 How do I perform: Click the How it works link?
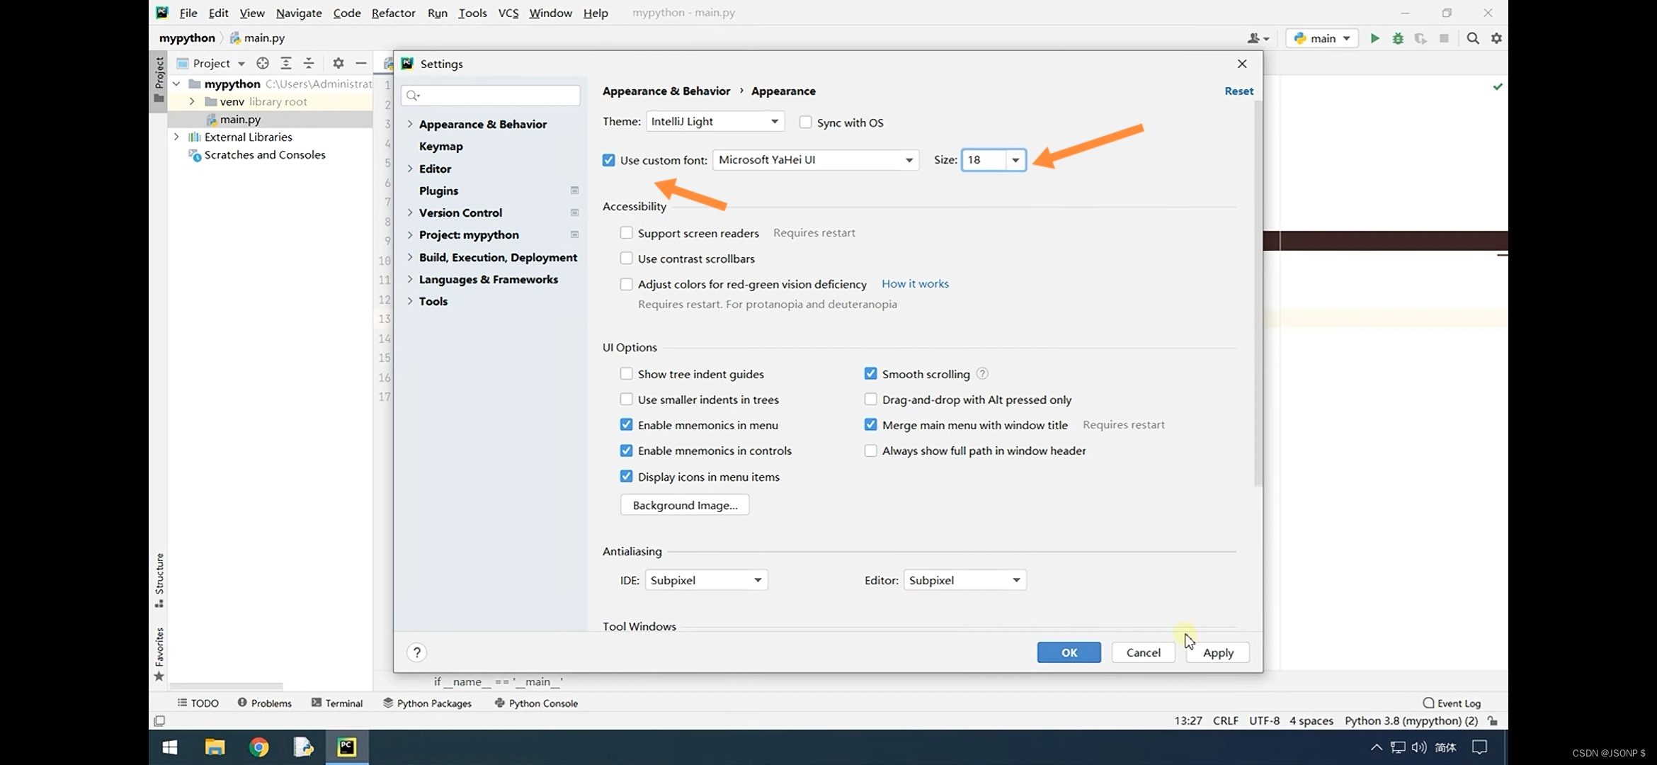click(915, 283)
